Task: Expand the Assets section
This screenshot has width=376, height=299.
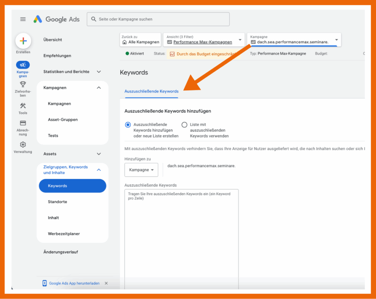Action: tap(98, 154)
